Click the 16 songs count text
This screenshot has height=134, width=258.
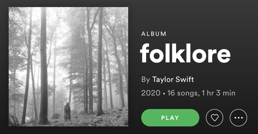click(182, 93)
